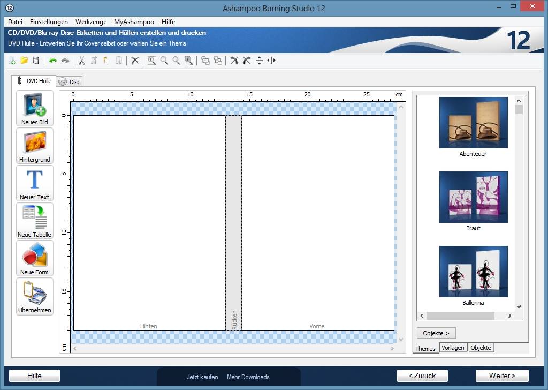Select the DVD Hülle tab
548x390 pixels.
34,81
